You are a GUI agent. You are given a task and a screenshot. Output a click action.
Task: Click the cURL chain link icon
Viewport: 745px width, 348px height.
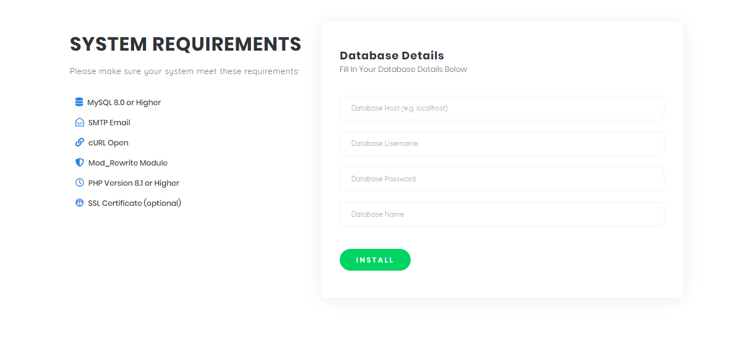pyautogui.click(x=80, y=142)
